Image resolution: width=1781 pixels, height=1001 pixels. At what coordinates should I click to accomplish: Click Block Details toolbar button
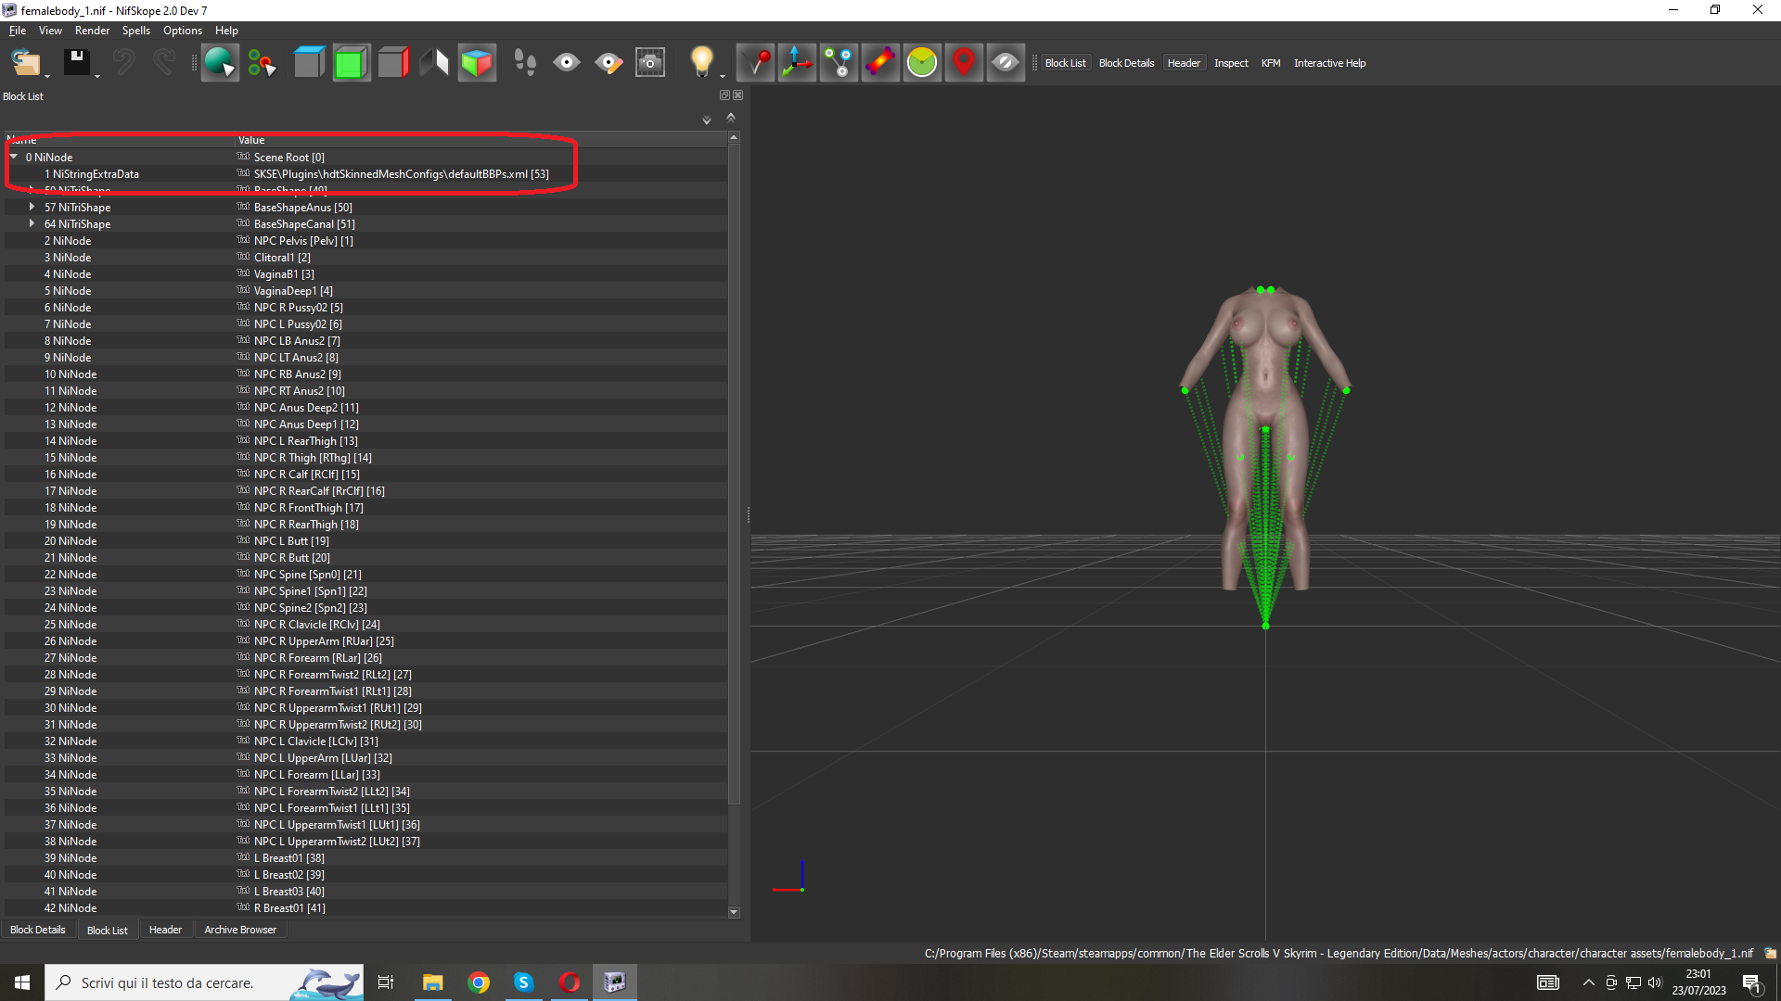click(x=1126, y=63)
